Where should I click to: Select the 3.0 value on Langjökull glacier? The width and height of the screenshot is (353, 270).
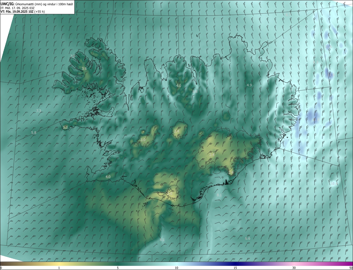pos(143,140)
